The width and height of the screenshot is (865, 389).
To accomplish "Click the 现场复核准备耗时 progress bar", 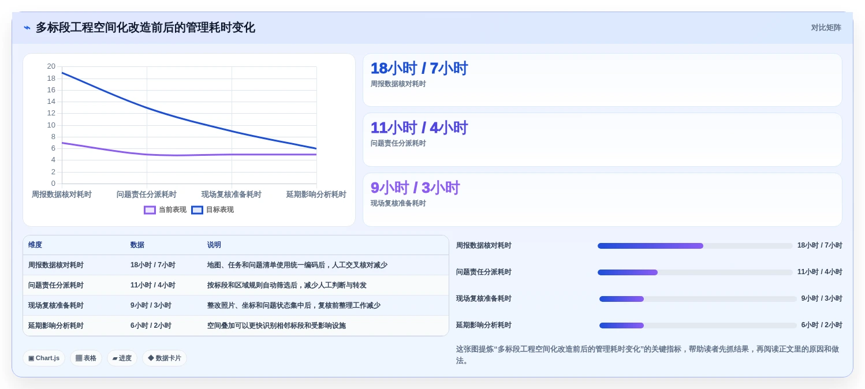I will point(698,299).
